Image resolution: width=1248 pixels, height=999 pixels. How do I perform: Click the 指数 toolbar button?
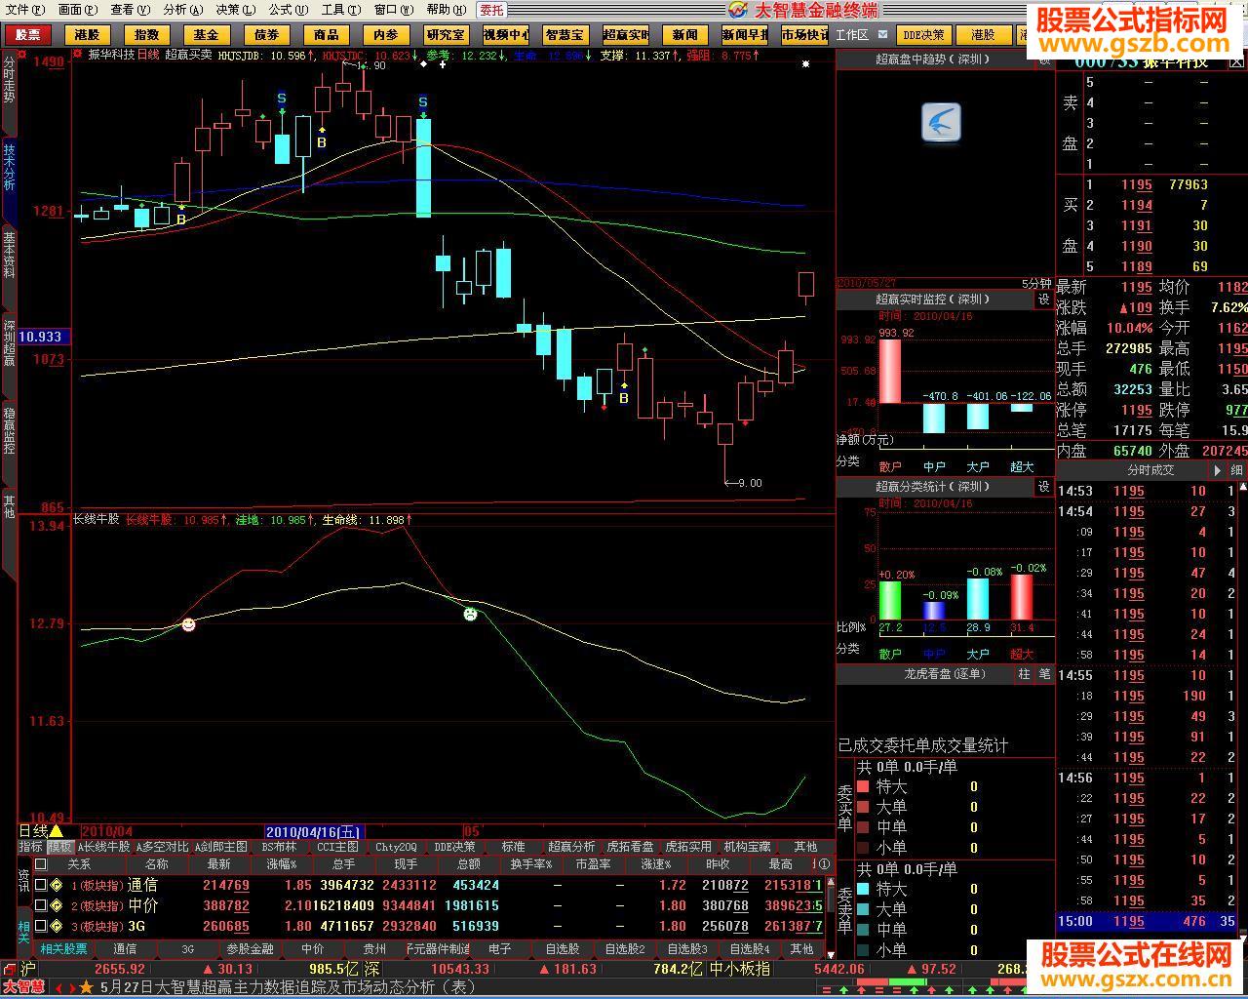(147, 34)
